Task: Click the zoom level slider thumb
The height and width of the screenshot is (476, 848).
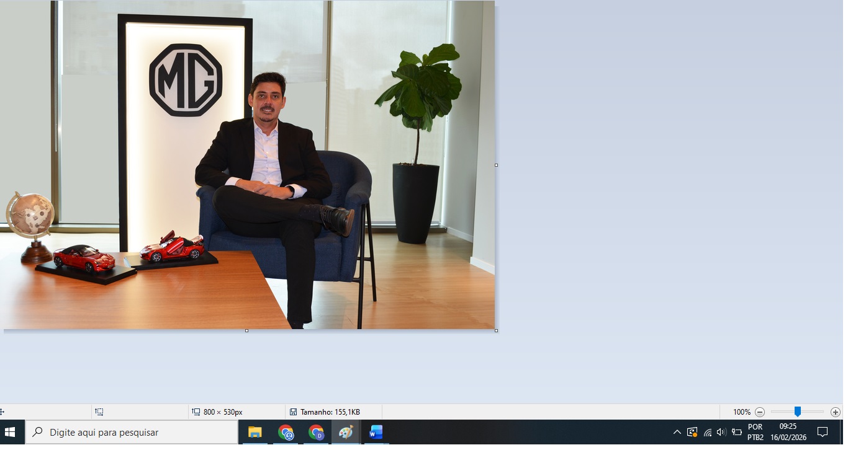Action: coord(798,412)
